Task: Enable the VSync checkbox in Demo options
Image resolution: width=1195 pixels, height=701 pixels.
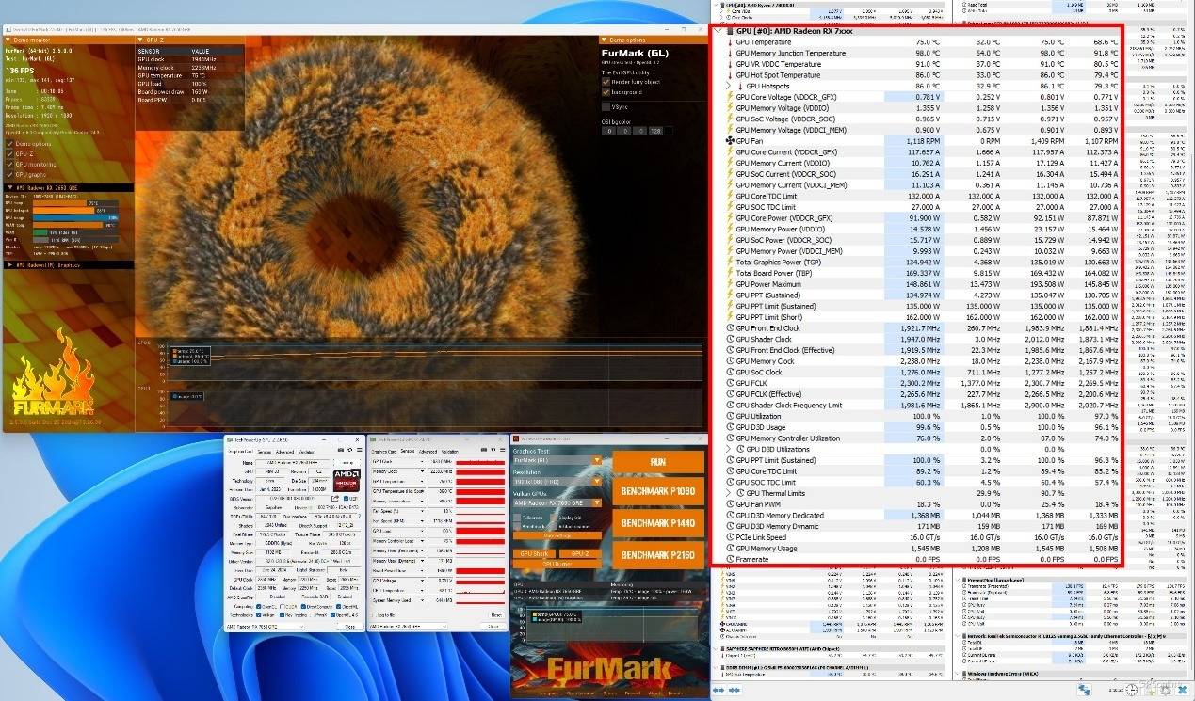Action: [606, 106]
